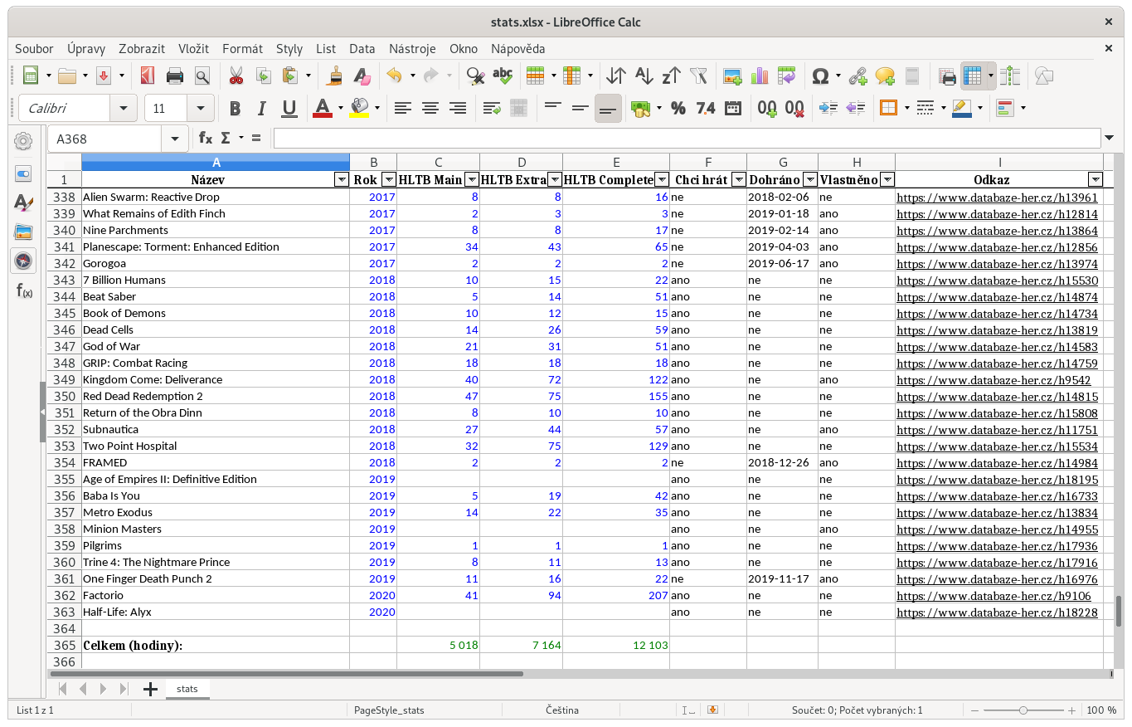Open the Font Size dropdown showing 11
1132x727 pixels.
(x=200, y=108)
